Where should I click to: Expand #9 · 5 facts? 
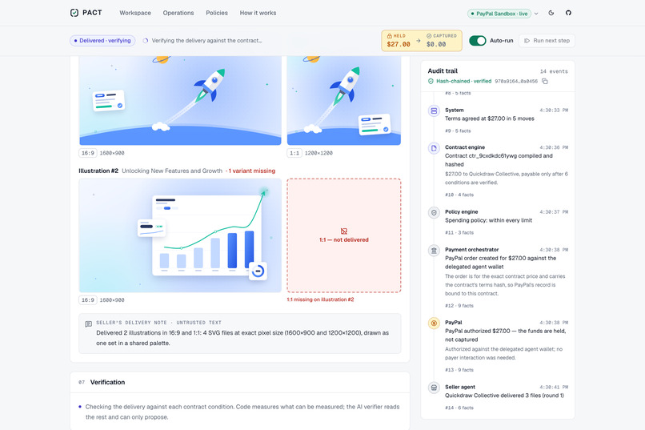(x=458, y=131)
